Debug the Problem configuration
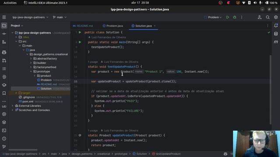Image resolution: width=280 pixels, height=157 pixels. [234, 17]
